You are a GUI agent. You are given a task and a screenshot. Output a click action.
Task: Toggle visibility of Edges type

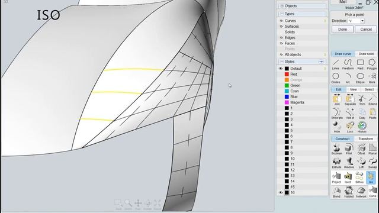tap(281, 38)
